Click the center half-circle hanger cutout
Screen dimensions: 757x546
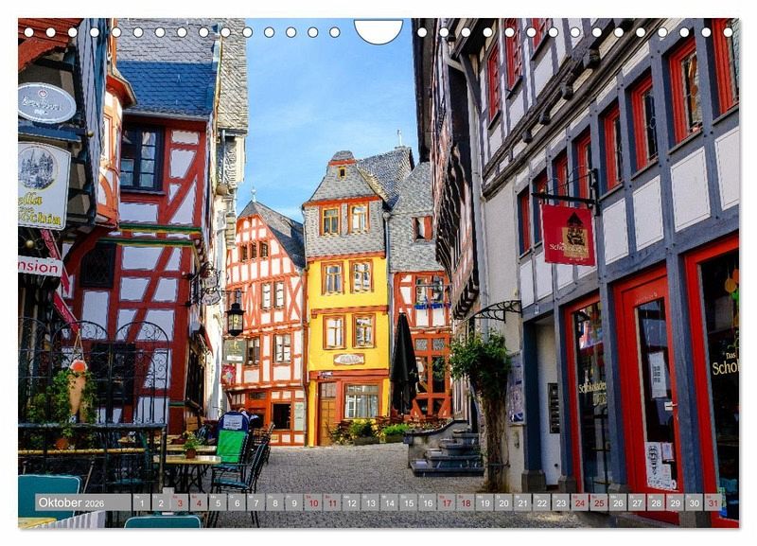click(x=378, y=31)
